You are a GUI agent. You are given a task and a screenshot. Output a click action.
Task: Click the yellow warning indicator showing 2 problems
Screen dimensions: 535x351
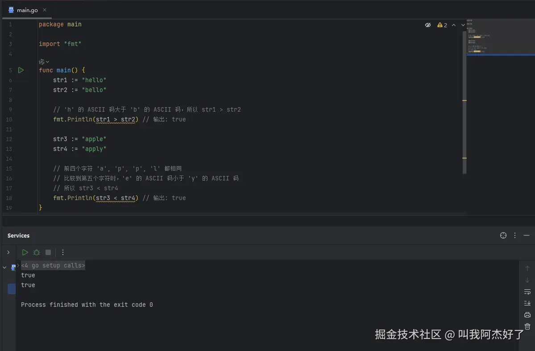click(x=442, y=25)
